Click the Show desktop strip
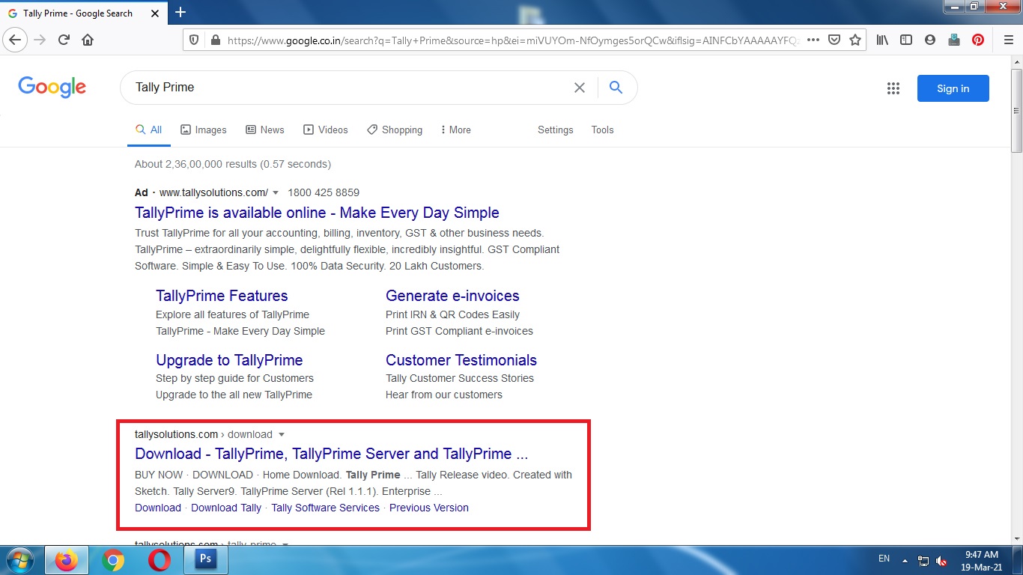1023x575 pixels. [x=1018, y=560]
